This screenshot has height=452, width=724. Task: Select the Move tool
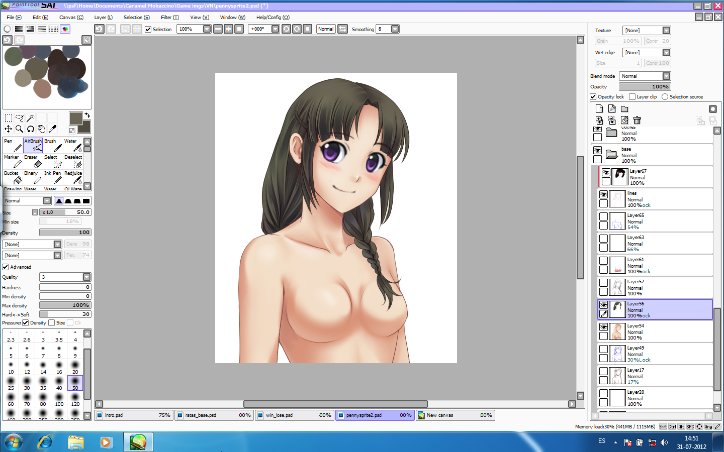[9, 129]
